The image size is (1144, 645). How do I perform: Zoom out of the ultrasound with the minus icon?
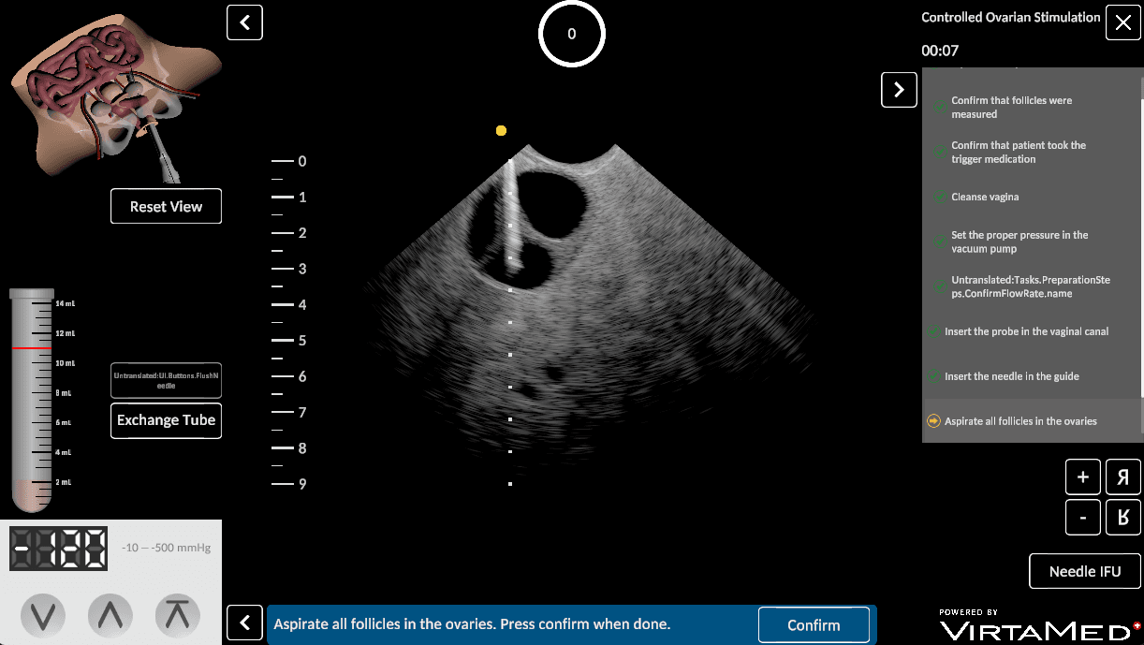1082,517
